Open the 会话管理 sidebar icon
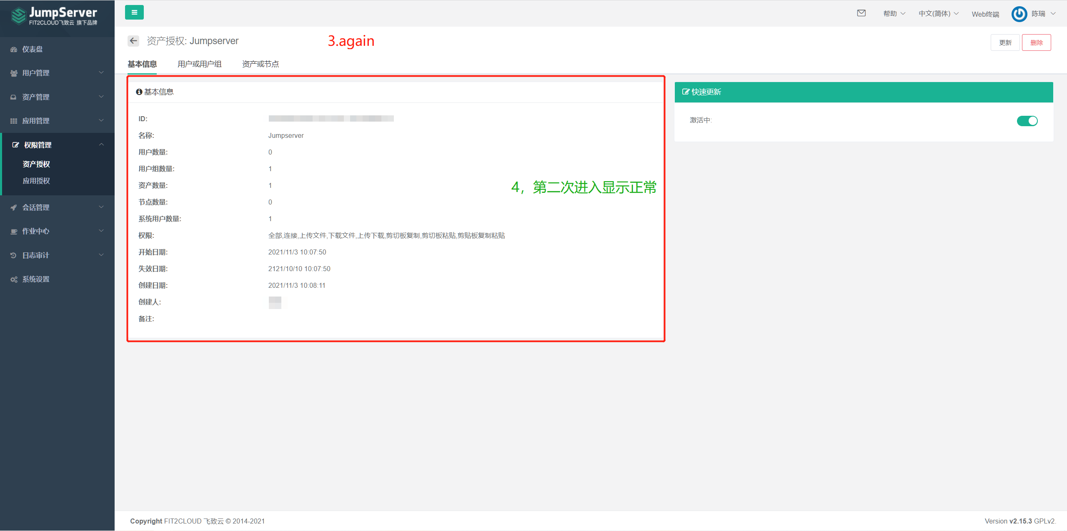The height and width of the screenshot is (531, 1067). click(x=14, y=207)
